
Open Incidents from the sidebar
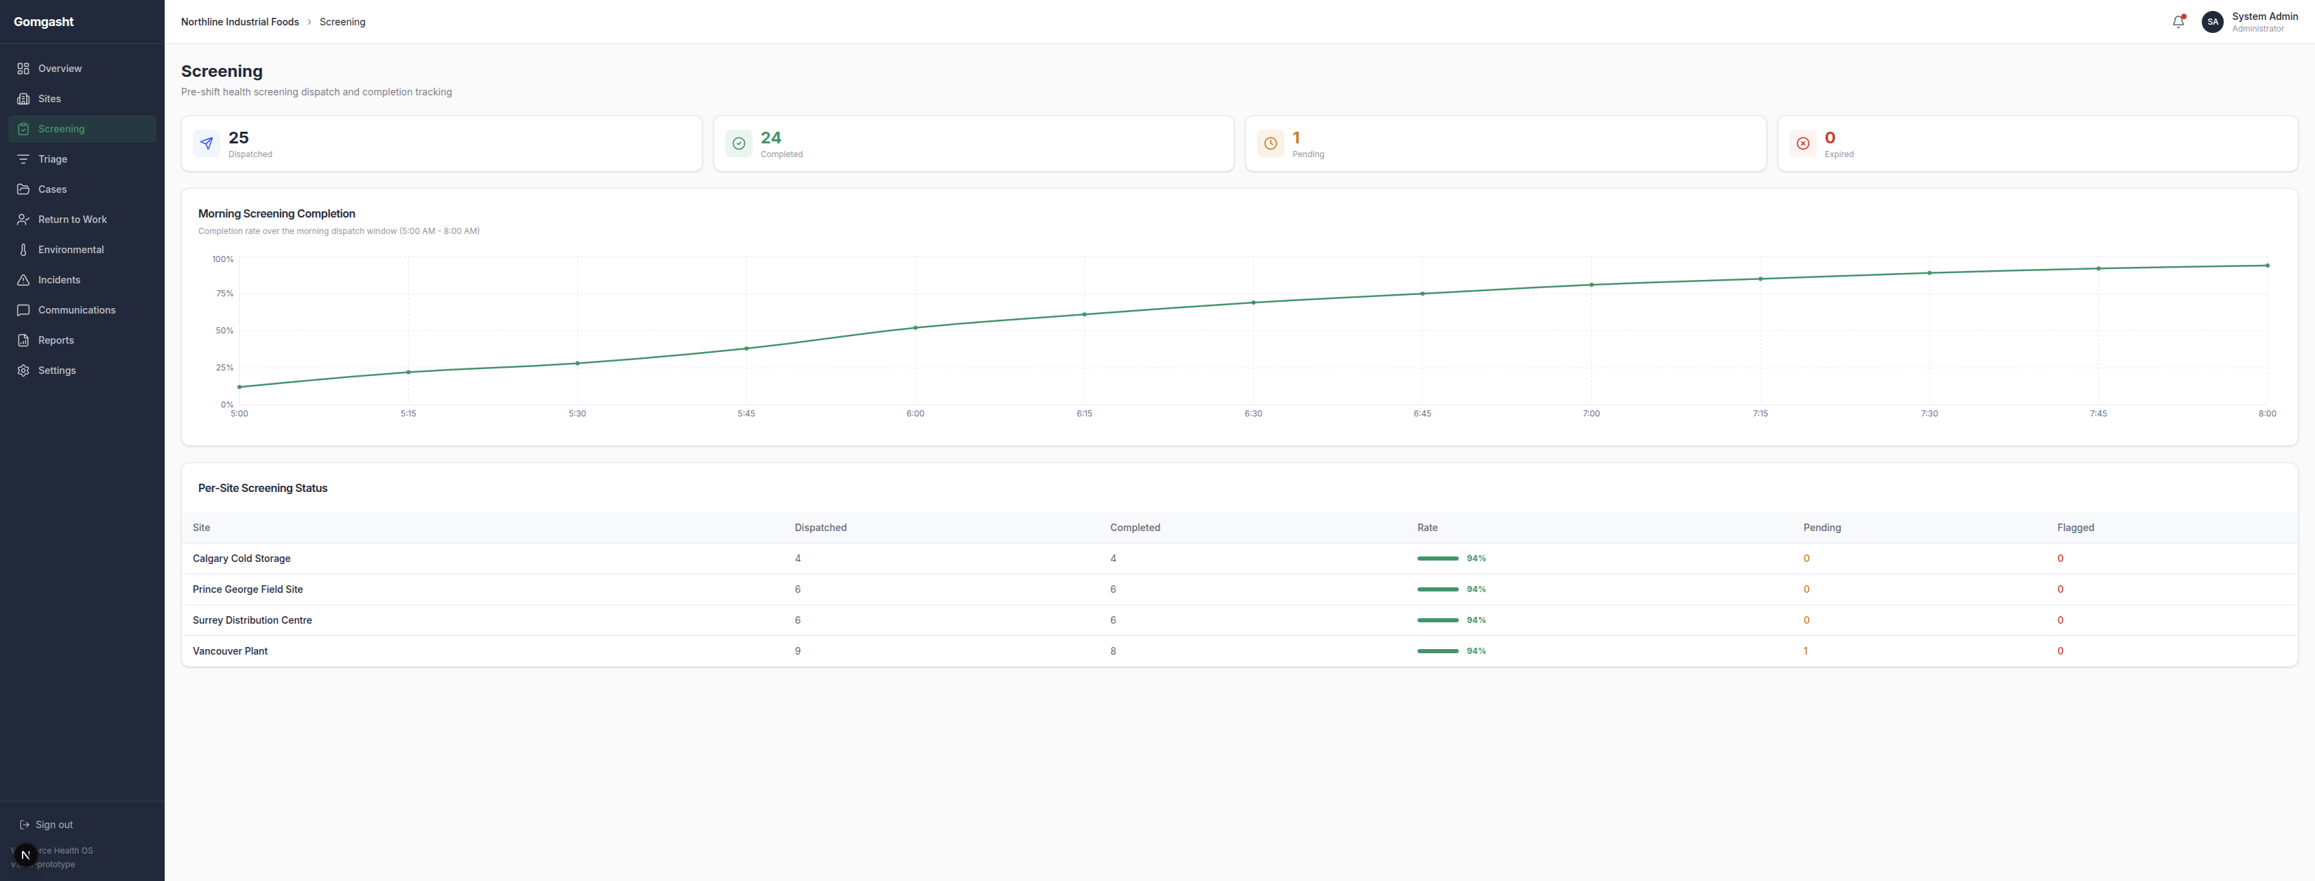point(82,279)
